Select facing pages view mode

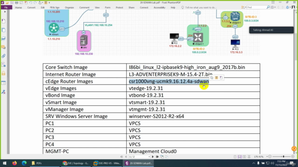tap(244, 157)
